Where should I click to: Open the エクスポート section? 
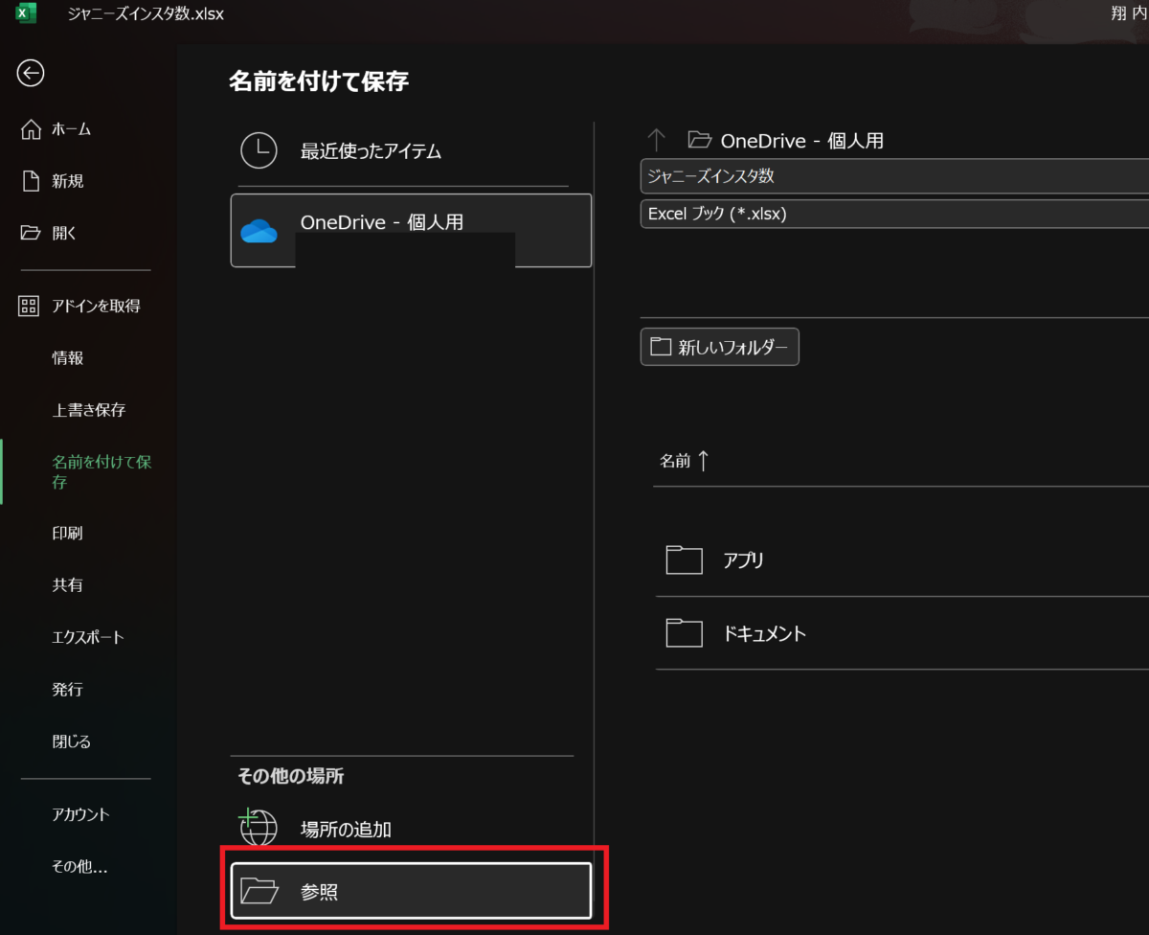click(87, 636)
